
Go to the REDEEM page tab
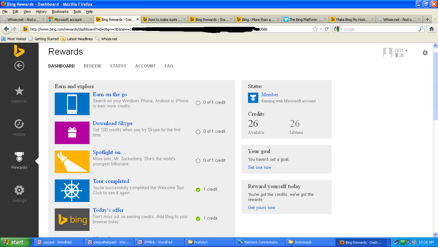92,66
